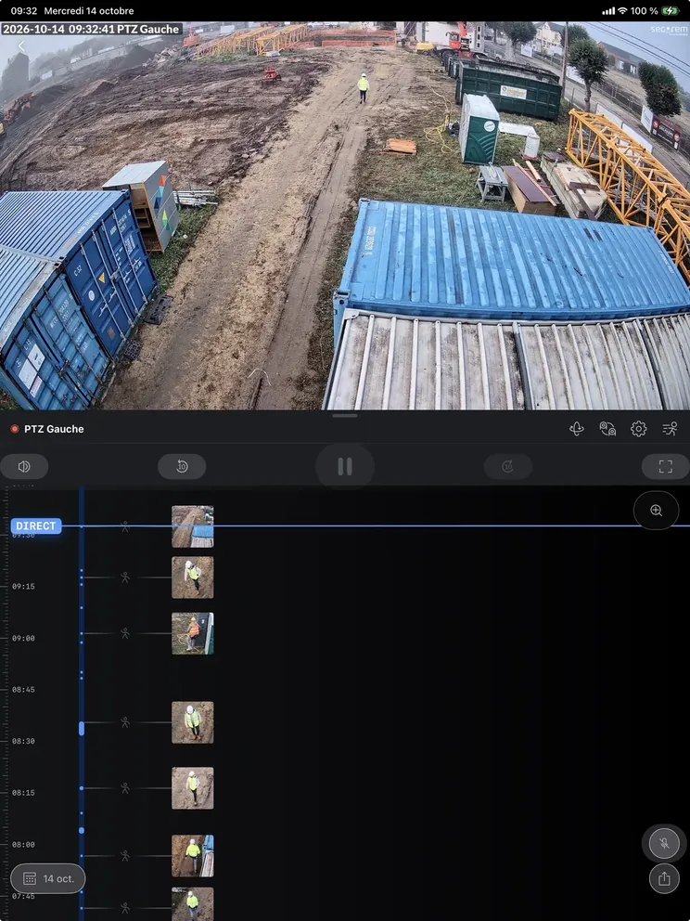
Task: Tap the Wi-Fi icon in status bar
Action: 622,10
